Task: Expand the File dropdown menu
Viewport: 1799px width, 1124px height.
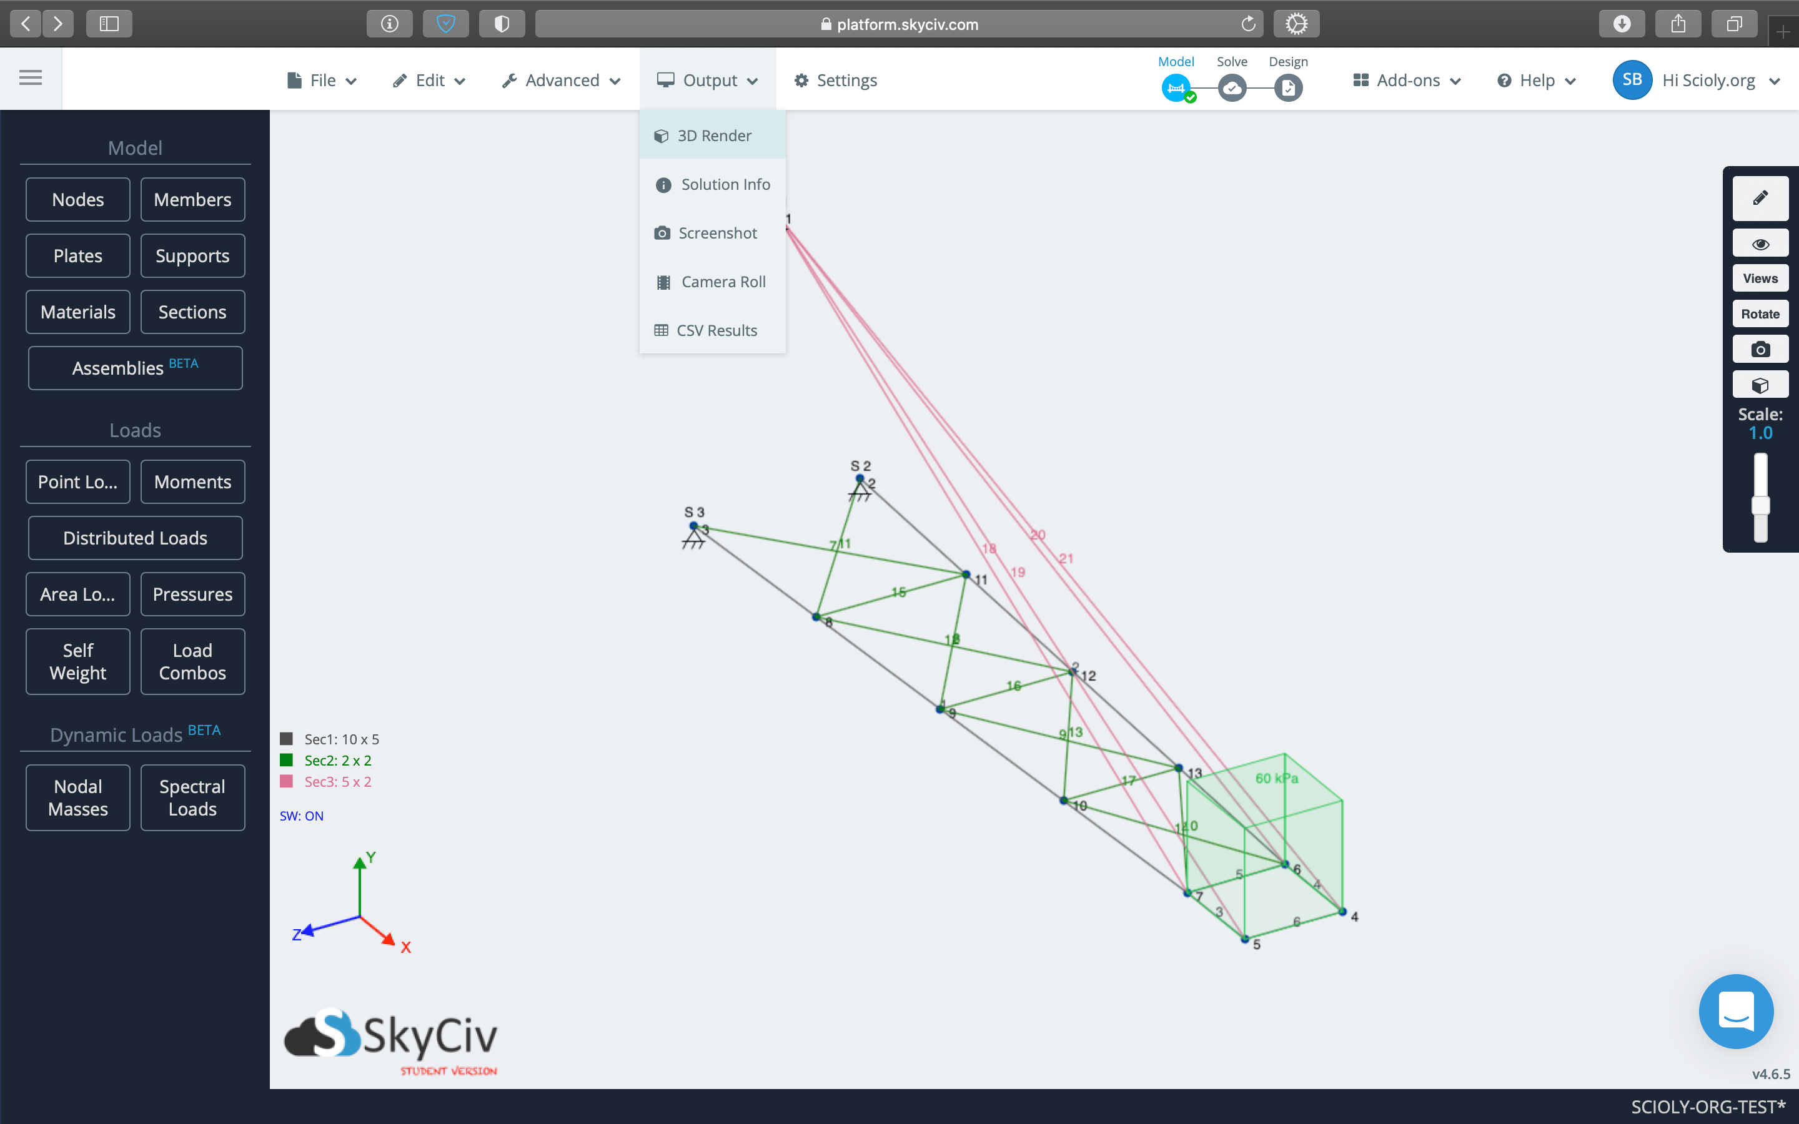Action: tap(322, 81)
